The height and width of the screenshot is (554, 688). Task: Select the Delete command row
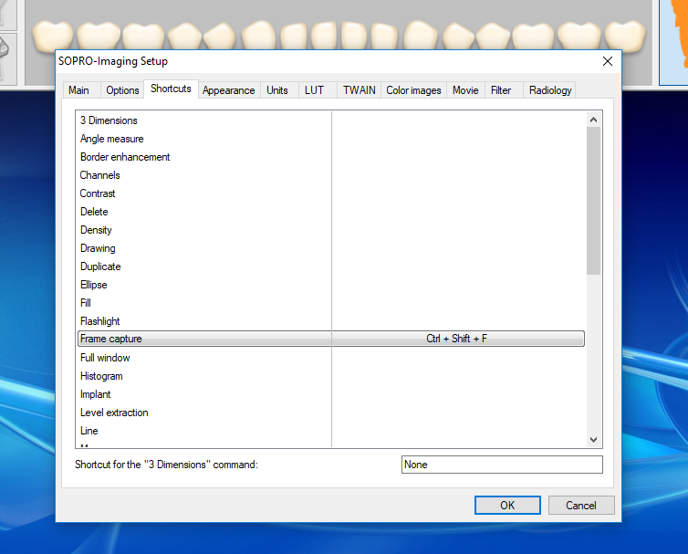tap(331, 212)
